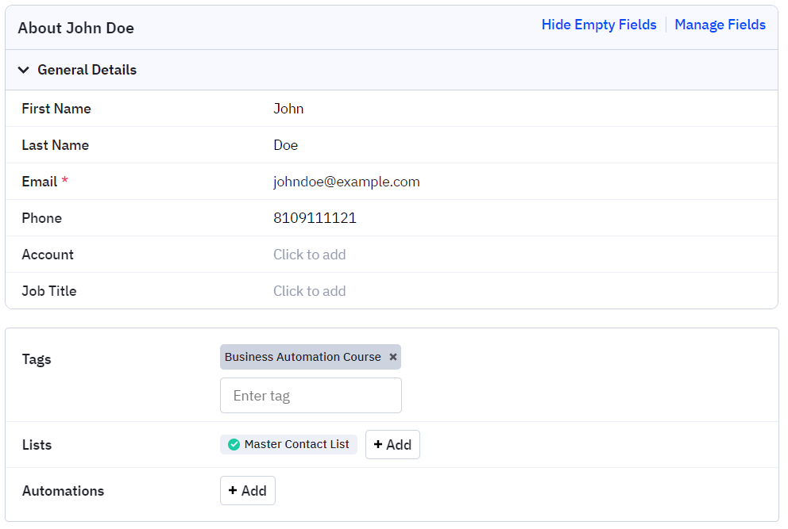Click the General Details section title
The height and width of the screenshot is (529, 788).
click(x=87, y=70)
